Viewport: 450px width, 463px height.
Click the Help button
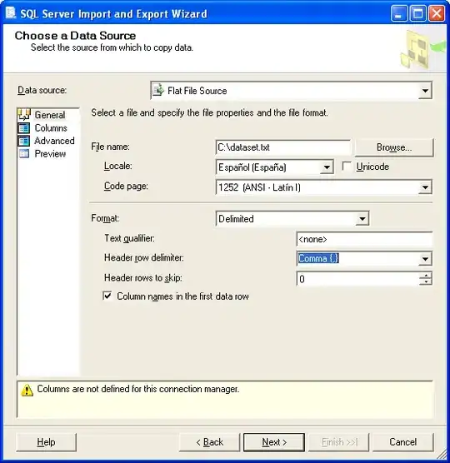click(x=46, y=442)
